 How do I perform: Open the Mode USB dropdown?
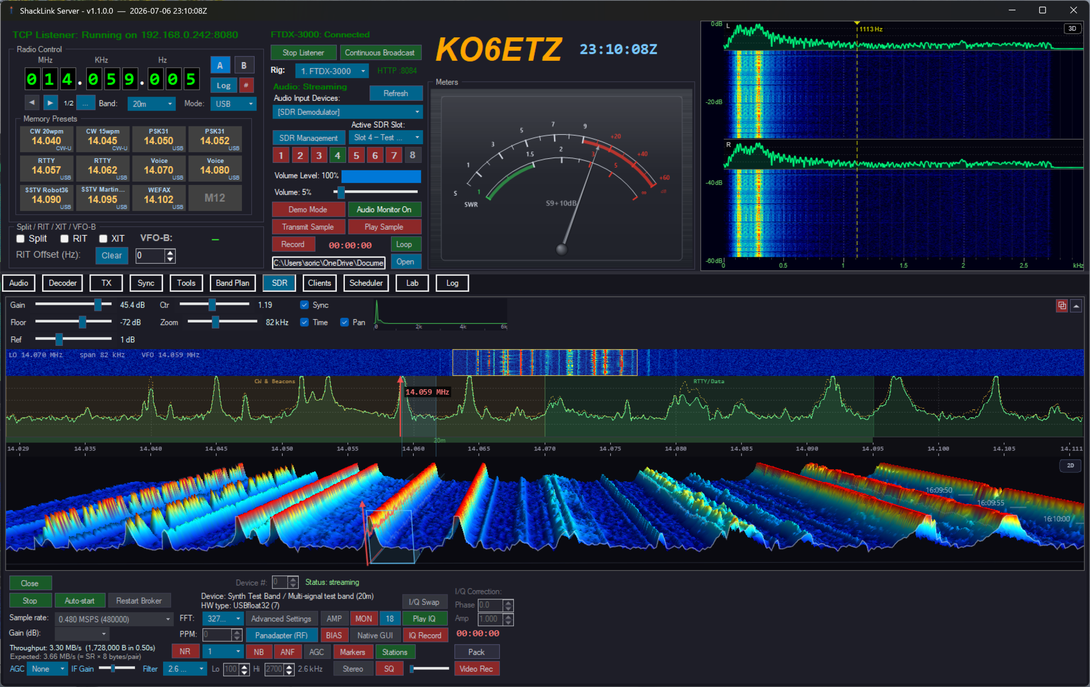(234, 103)
